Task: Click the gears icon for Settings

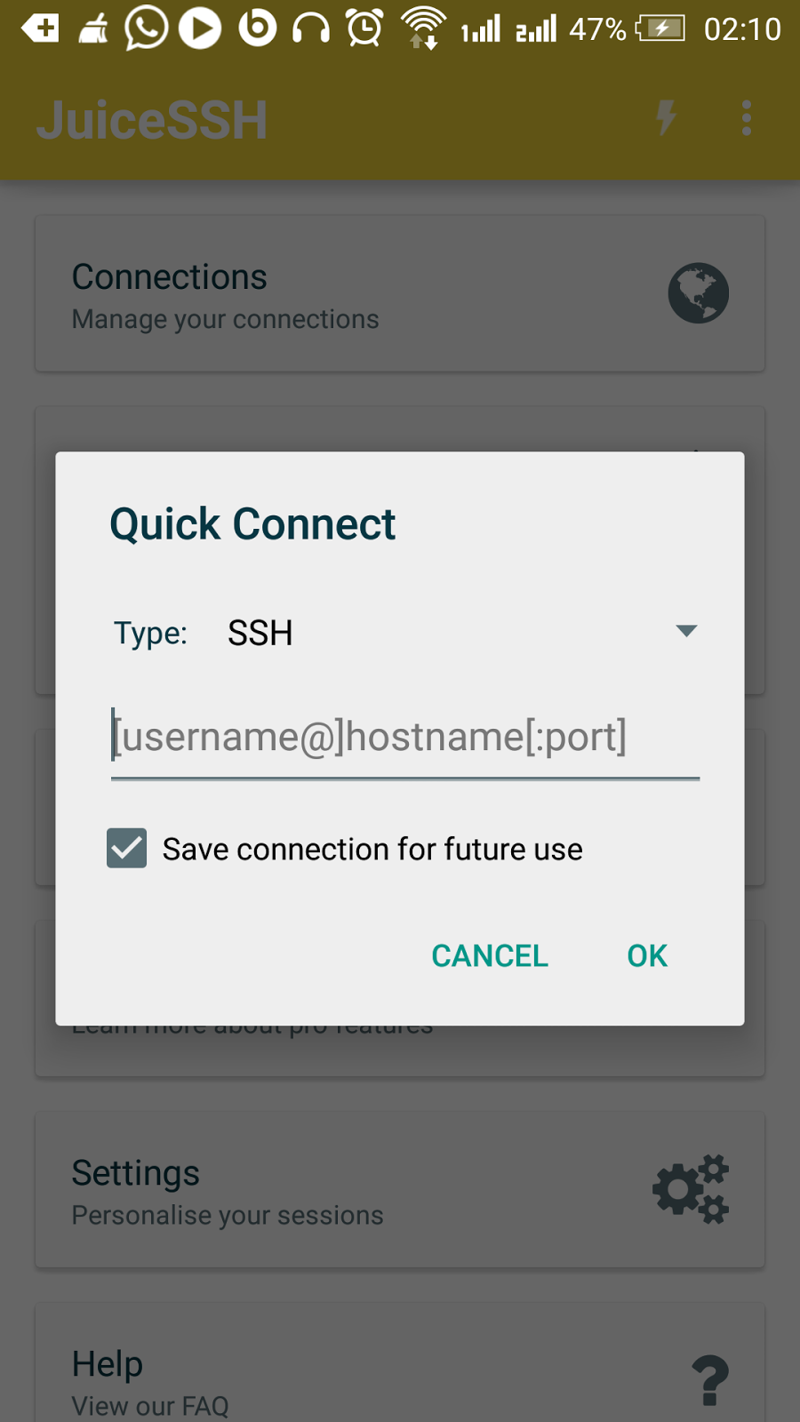Action: (692, 1189)
